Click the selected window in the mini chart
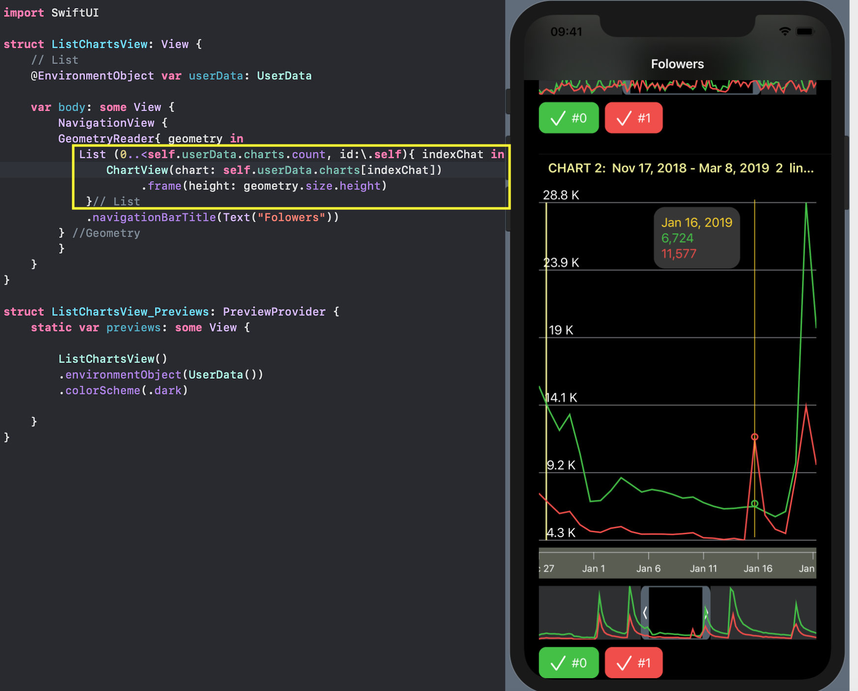Image resolution: width=858 pixels, height=691 pixels. (x=676, y=612)
